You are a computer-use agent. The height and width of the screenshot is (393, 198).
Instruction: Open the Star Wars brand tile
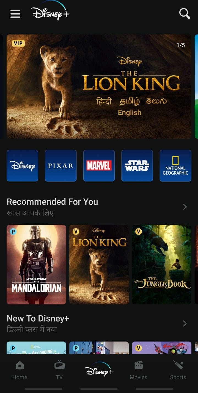click(137, 165)
